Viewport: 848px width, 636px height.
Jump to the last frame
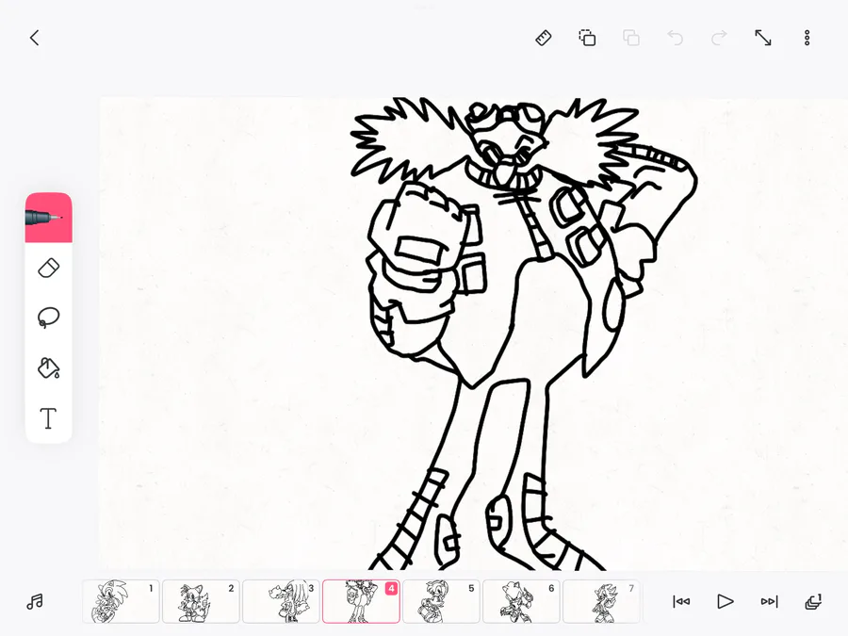click(x=769, y=601)
